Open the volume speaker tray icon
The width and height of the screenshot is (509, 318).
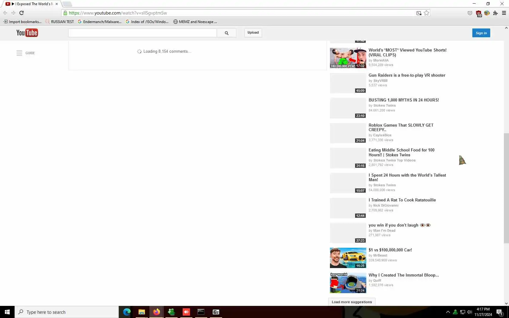click(470, 312)
